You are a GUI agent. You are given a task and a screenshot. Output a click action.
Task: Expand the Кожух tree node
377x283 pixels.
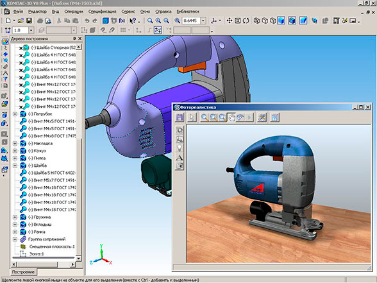pos(15,151)
